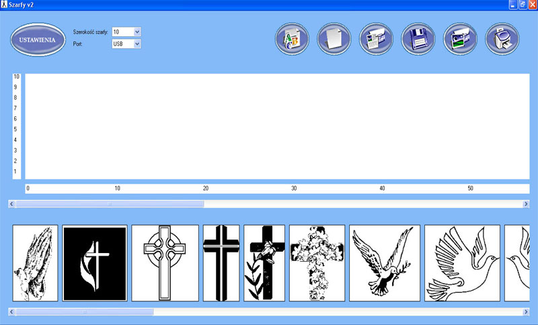The width and height of the screenshot is (538, 325).
Task: Print using the printer icon
Action: [x=502, y=39]
